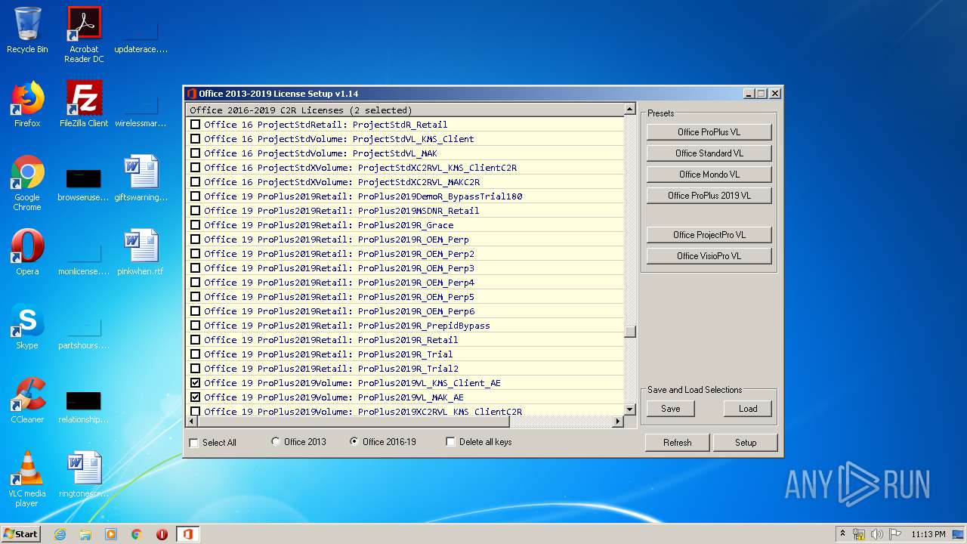967x544 pixels.
Task: Apply Office Mondo VL preset
Action: tap(709, 175)
